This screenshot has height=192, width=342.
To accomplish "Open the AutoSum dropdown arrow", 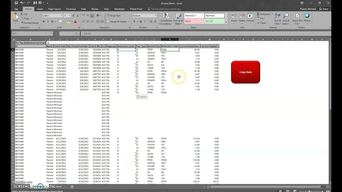I will 272,14.
